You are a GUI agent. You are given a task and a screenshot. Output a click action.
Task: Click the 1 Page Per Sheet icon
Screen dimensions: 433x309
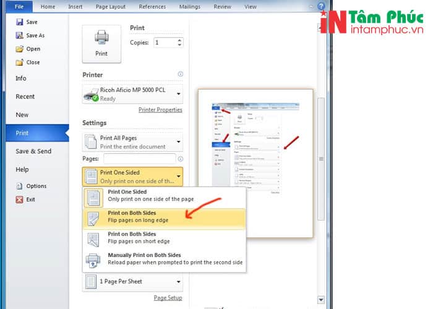pos(91,282)
